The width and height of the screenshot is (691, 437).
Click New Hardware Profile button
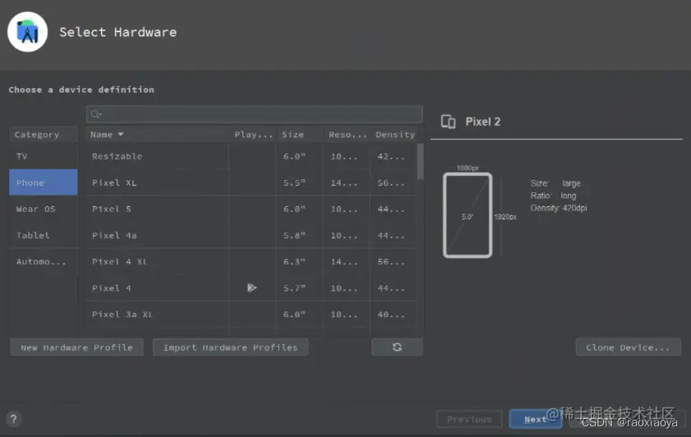tap(76, 347)
